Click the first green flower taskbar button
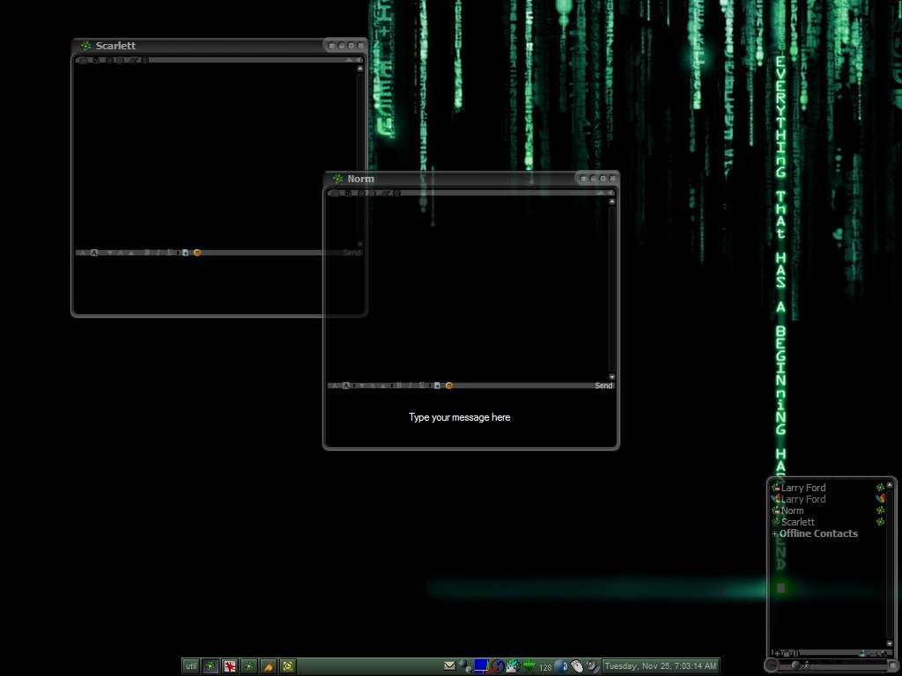 pyautogui.click(x=211, y=666)
